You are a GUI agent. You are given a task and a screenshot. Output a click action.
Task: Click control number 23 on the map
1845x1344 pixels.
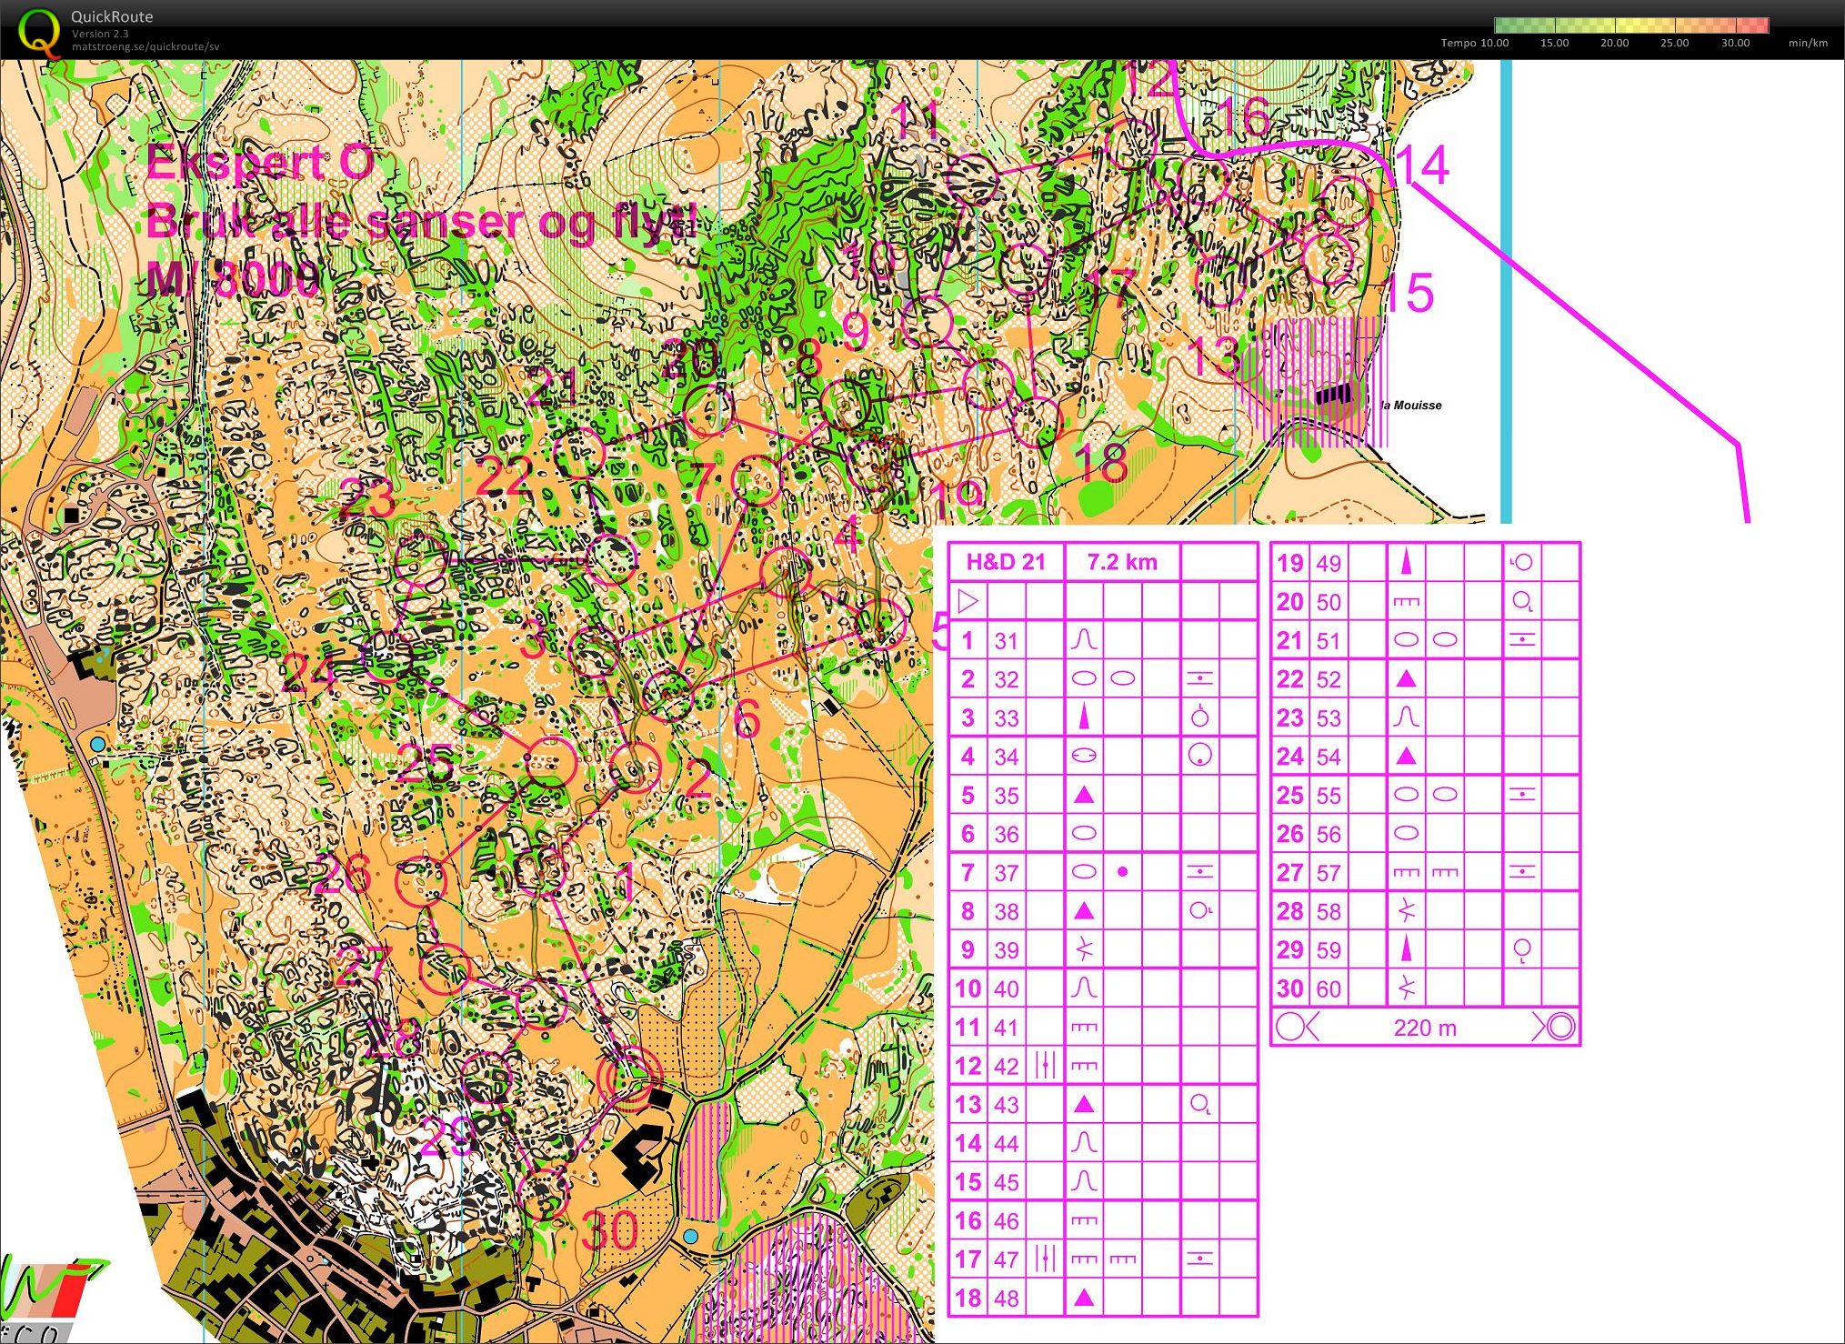(x=367, y=499)
